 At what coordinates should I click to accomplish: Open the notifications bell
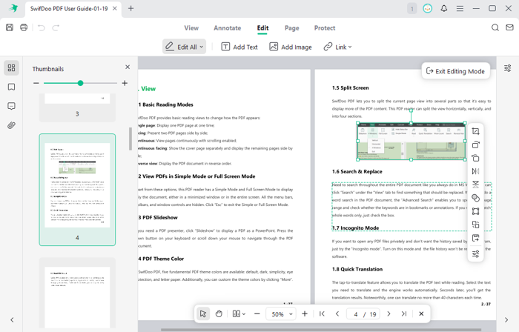click(444, 9)
